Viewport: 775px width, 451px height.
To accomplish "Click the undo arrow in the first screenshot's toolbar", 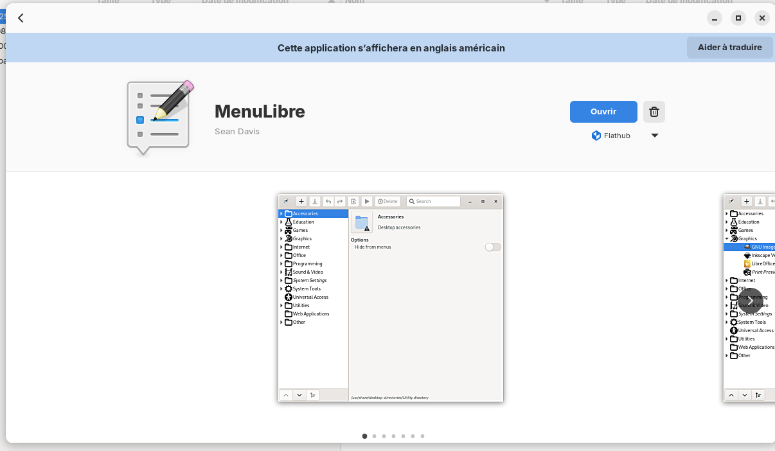I will click(x=328, y=201).
